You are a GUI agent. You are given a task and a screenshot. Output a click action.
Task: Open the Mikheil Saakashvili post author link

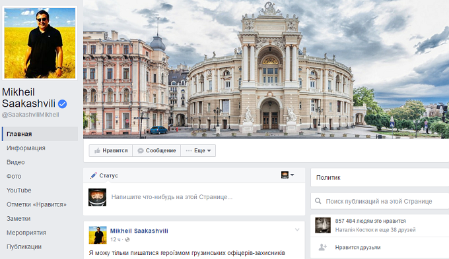tap(139, 231)
